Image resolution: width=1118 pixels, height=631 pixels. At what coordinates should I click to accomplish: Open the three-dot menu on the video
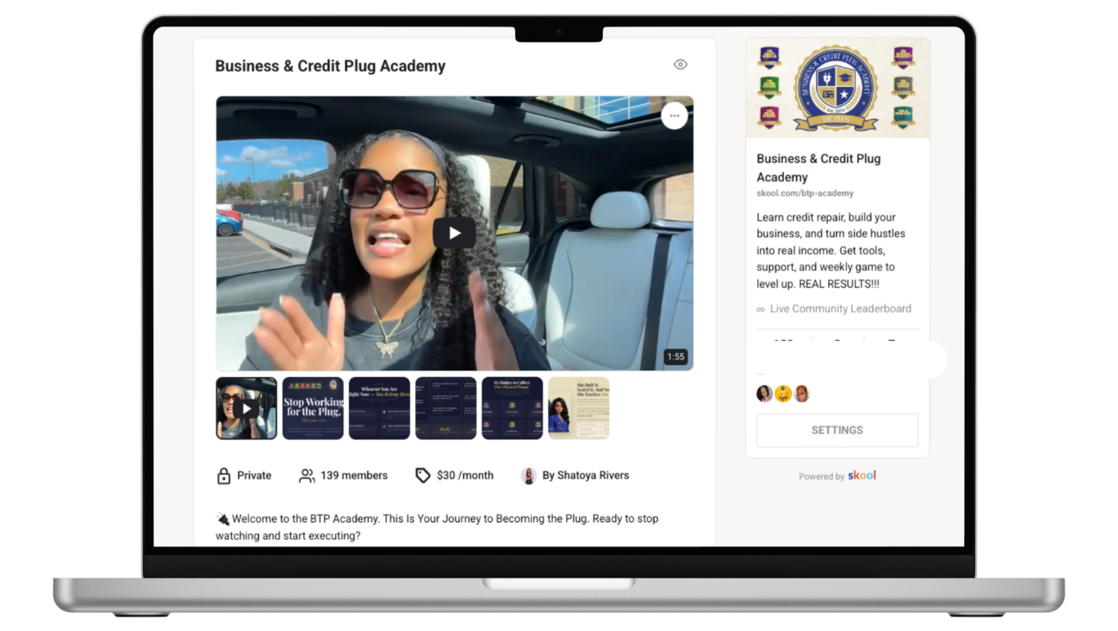(675, 116)
